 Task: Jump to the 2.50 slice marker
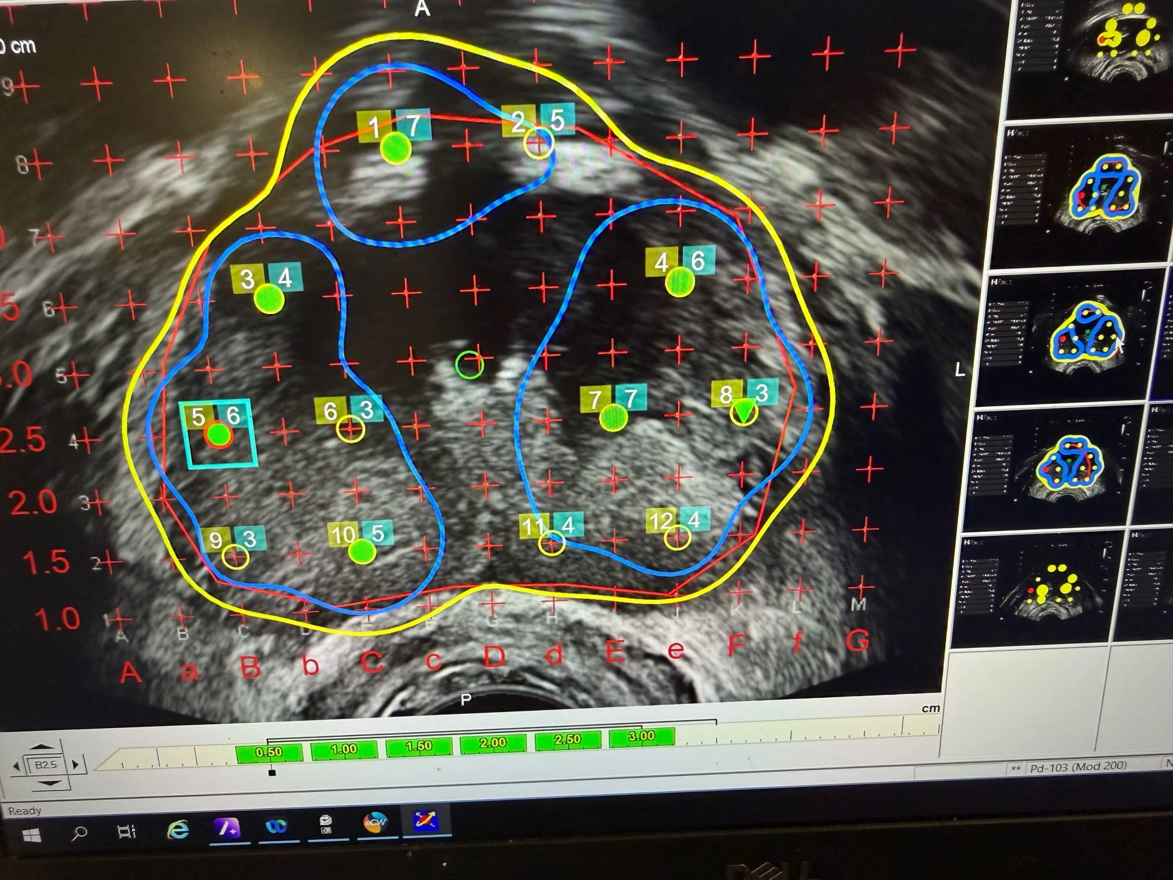pos(568,739)
